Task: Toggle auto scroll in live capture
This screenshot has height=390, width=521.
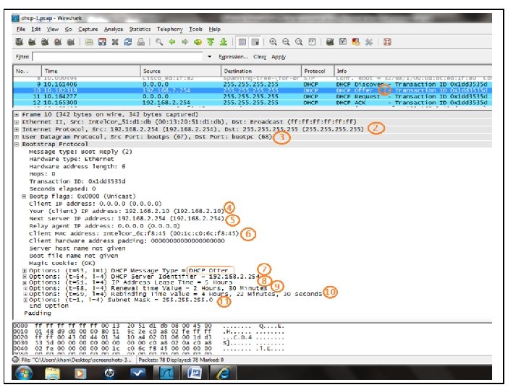Action: (x=255, y=42)
